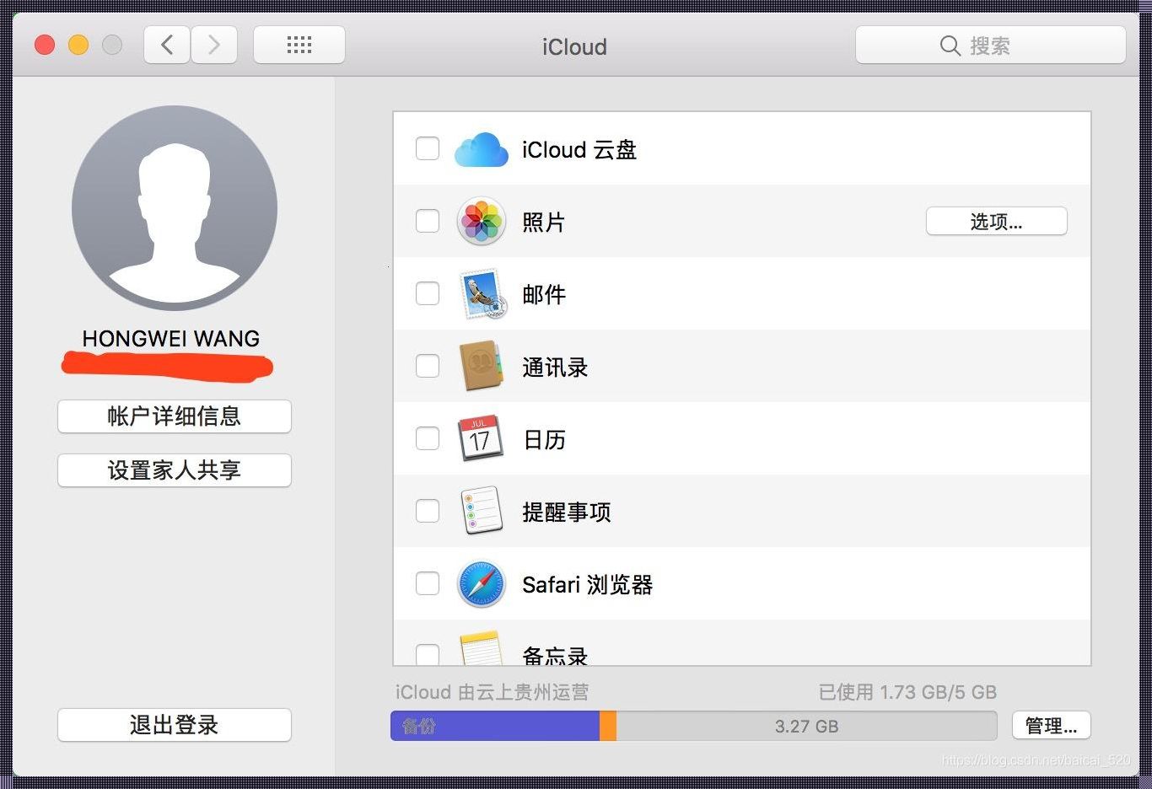This screenshot has height=789, width=1152.
Task: Click the orange segment of storage bar
Action: 608,726
